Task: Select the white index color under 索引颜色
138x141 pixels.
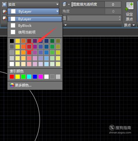Action: 46,77
